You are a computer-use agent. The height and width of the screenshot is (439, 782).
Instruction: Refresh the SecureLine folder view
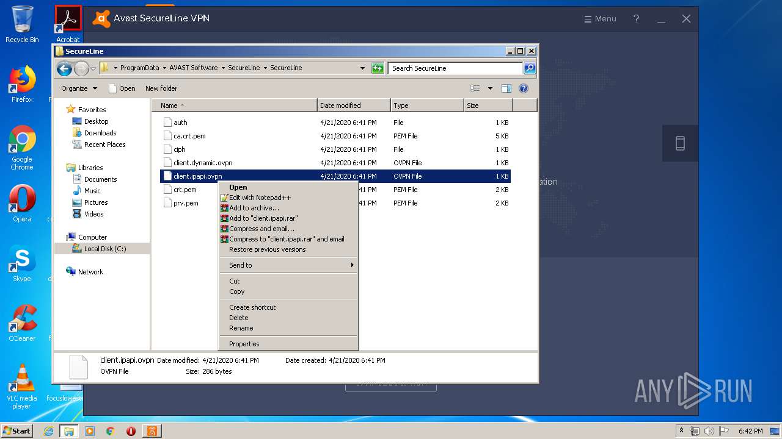pos(378,68)
